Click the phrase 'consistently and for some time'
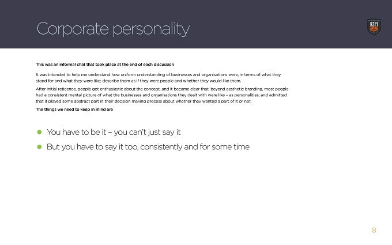This screenshot has height=245, width=392. tap(195, 147)
